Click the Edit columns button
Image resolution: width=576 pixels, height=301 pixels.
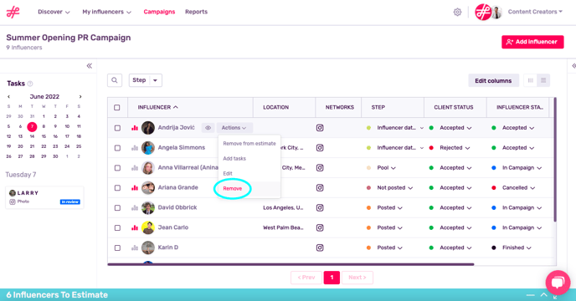(493, 81)
